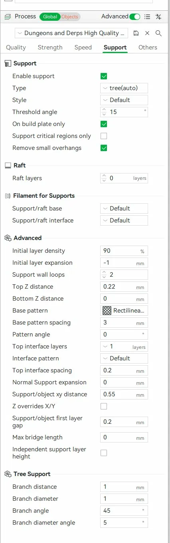Open the Others tab

(x=148, y=47)
